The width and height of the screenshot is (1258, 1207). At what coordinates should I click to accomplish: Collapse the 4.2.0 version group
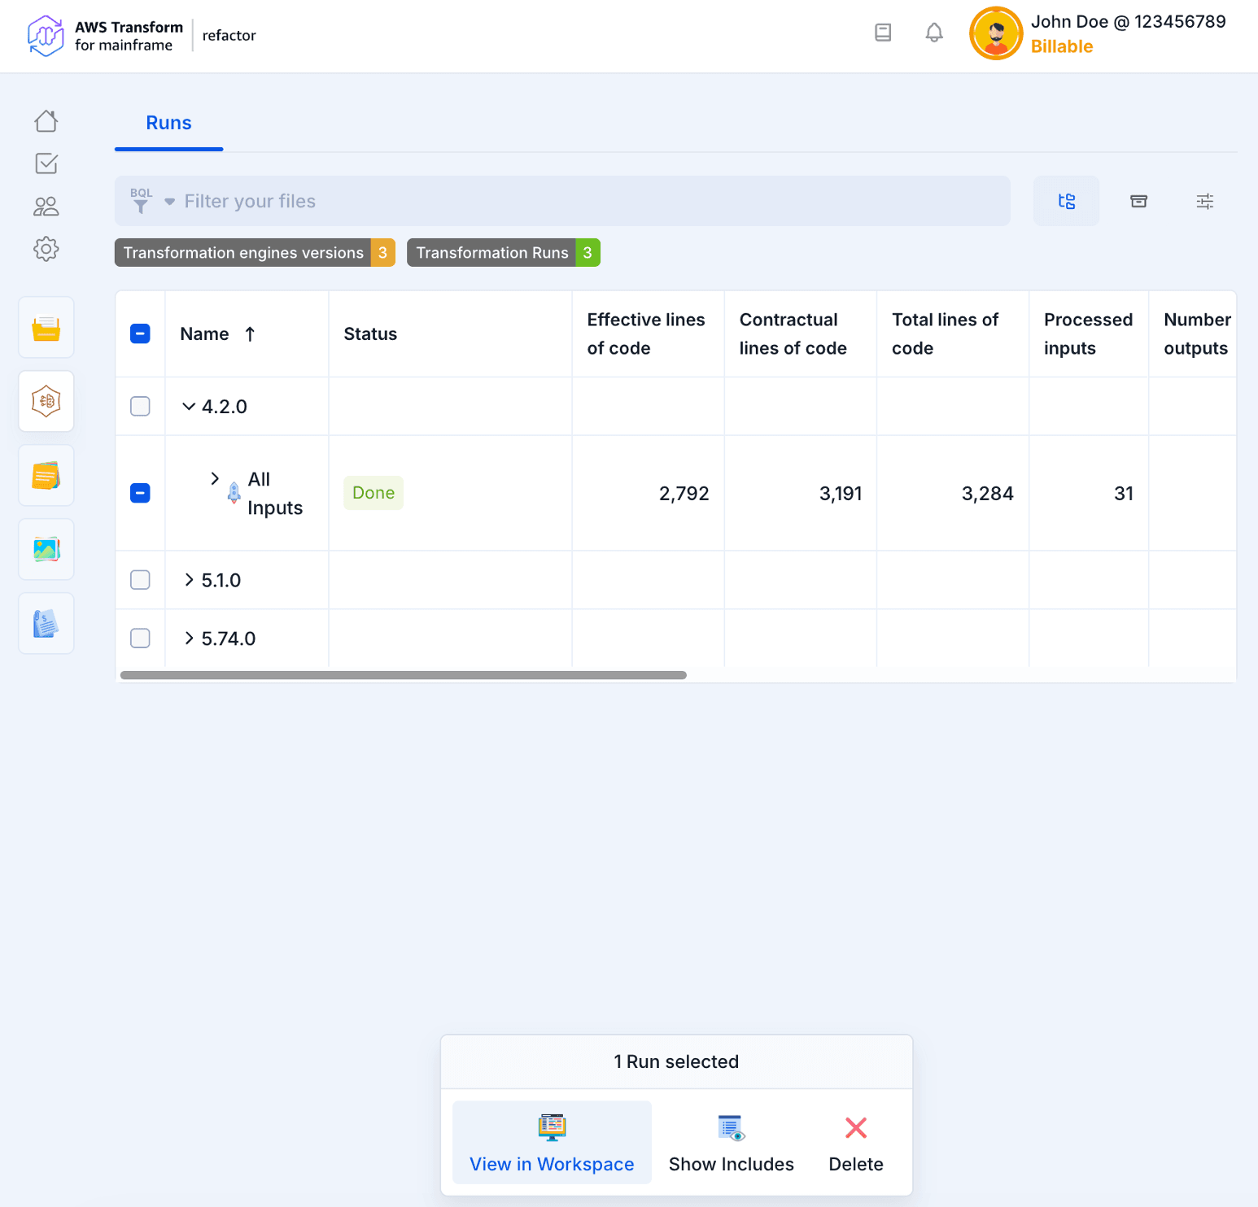[x=189, y=406]
